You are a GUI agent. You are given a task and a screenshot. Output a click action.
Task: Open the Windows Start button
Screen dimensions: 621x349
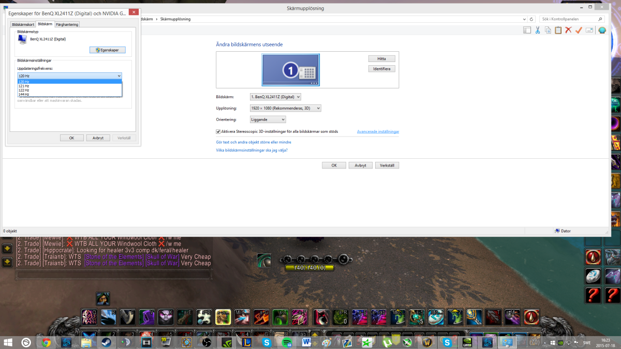(x=9, y=342)
